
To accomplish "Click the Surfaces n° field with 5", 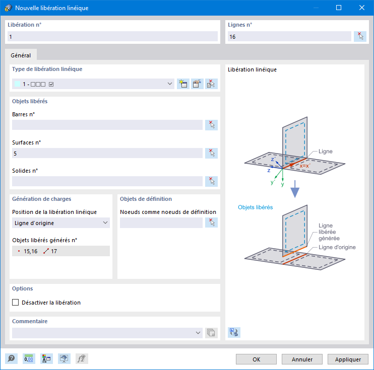I will coord(107,153).
